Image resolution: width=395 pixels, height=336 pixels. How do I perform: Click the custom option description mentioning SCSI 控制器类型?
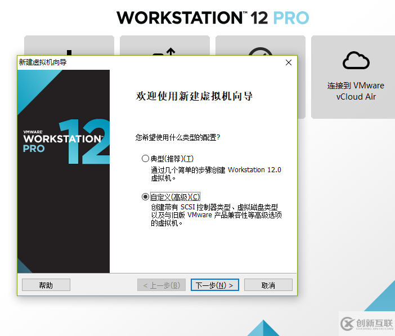tap(216, 215)
